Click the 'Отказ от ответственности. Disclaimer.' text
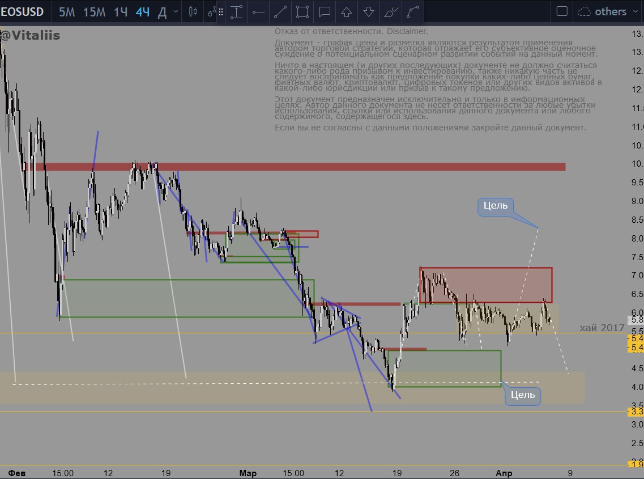This screenshot has height=479, width=644. click(x=351, y=31)
